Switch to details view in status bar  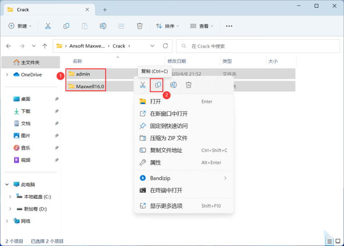330,241
